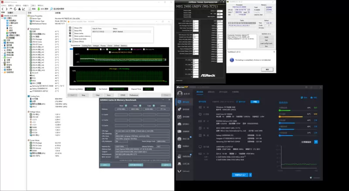The width and height of the screenshot is (349, 191).
Task: Open GamePP processor temperature chart dropdown arrow
Action: (316, 142)
